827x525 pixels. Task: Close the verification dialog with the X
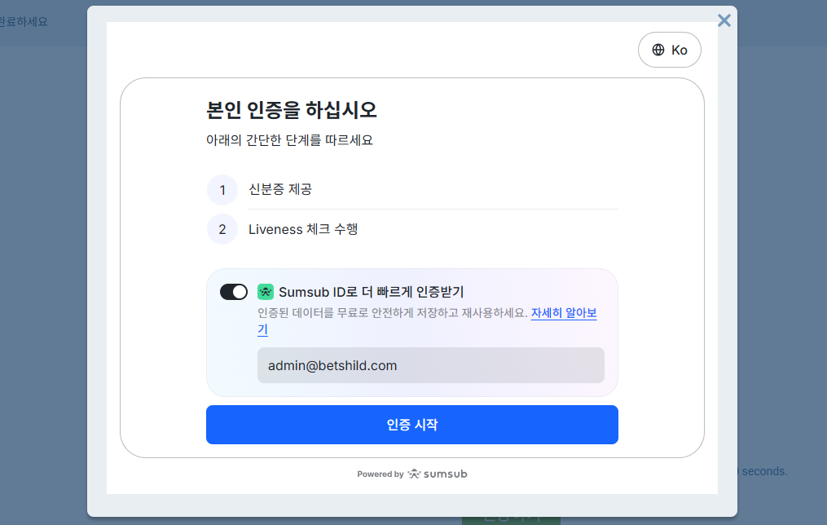[x=724, y=20]
